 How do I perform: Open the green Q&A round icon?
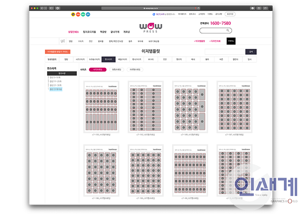coord(83,14)
